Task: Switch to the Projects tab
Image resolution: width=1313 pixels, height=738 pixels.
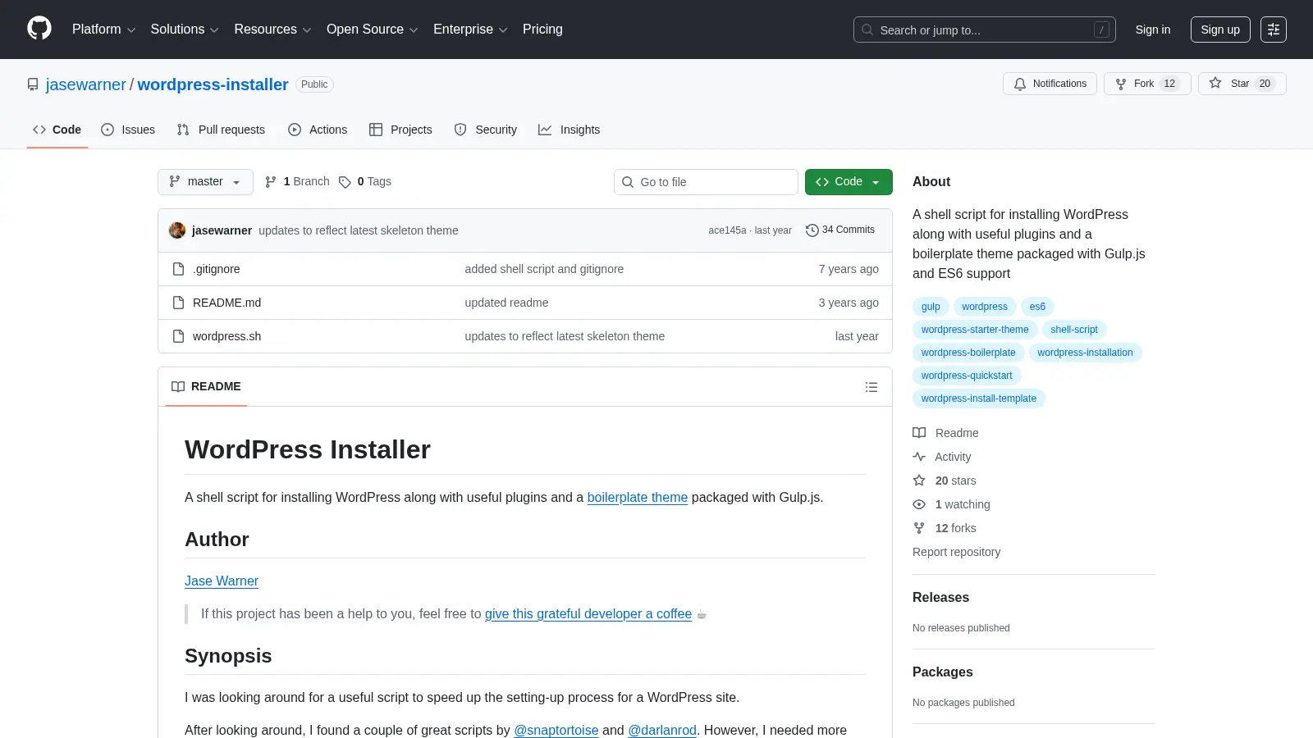Action: click(400, 130)
